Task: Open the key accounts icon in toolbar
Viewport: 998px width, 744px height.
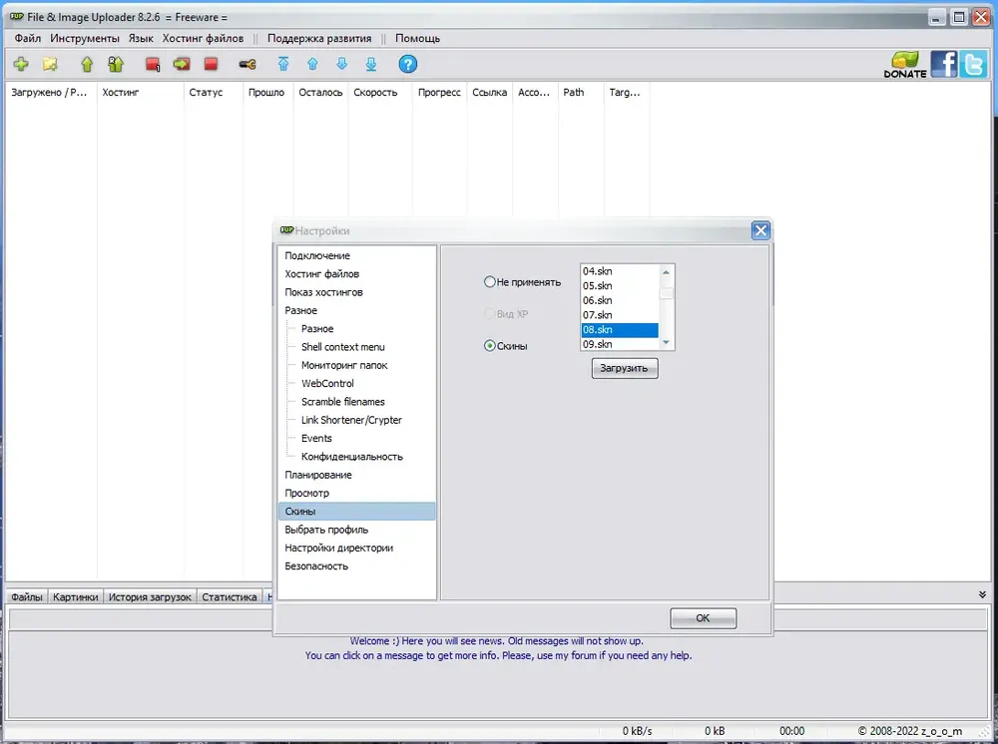Action: (248, 64)
